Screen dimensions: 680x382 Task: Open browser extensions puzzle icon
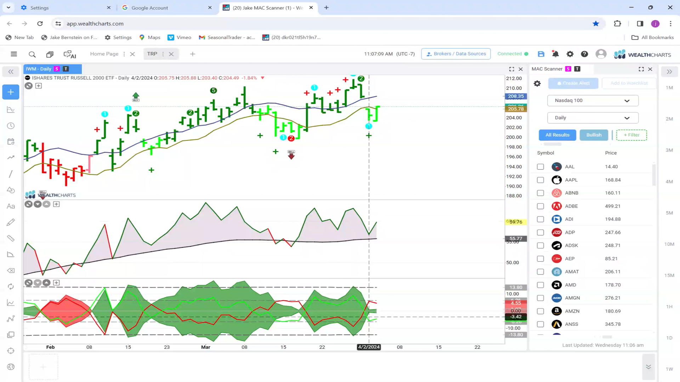617,23
